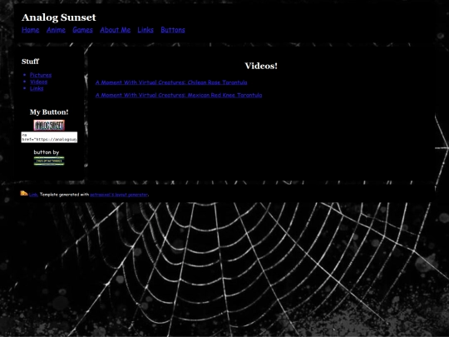Image resolution: width=449 pixels, height=337 pixels.
Task: Go to the Anime page
Action: coord(56,30)
